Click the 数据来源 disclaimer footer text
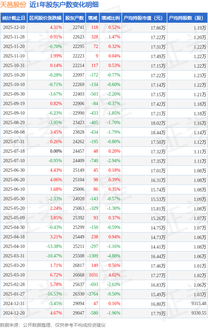The width and height of the screenshot is (208, 328). coord(53,325)
